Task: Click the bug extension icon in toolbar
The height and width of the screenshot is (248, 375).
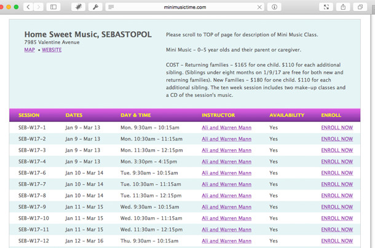Action: (x=79, y=7)
